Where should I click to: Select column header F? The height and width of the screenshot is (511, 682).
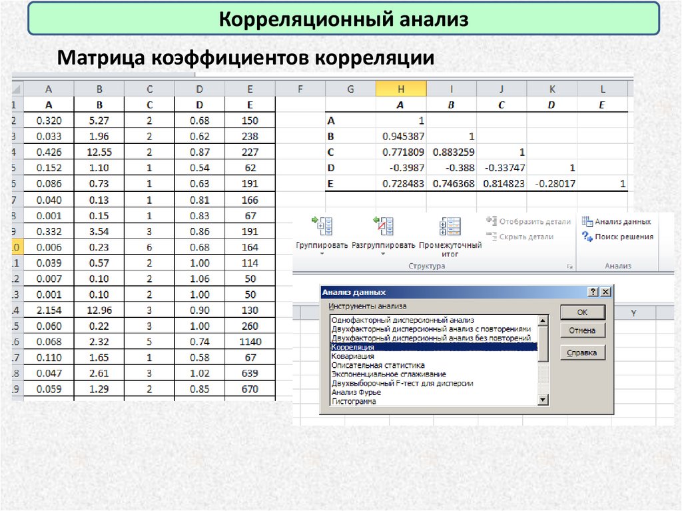pos(300,89)
